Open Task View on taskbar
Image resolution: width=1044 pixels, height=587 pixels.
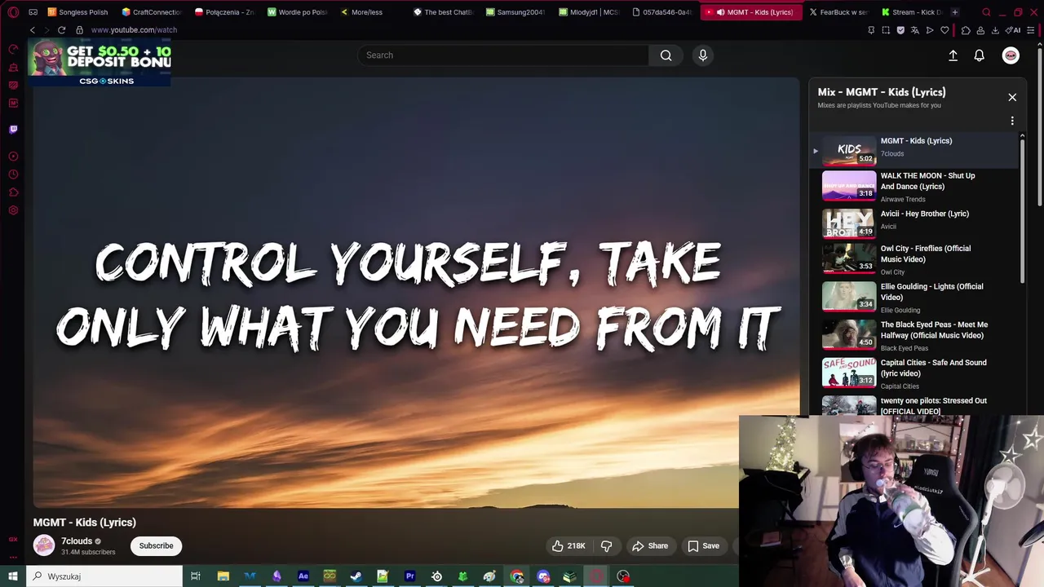pyautogui.click(x=196, y=576)
